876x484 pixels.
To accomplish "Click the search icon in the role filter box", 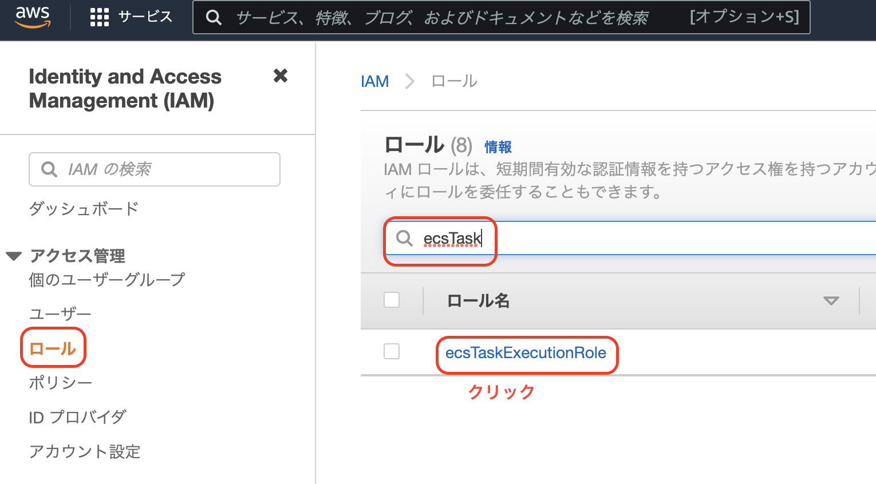I will [404, 240].
